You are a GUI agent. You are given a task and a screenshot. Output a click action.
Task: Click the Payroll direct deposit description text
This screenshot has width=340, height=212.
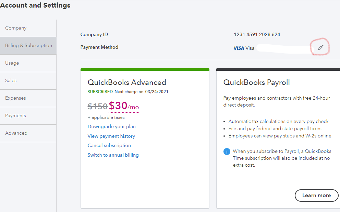[277, 102]
